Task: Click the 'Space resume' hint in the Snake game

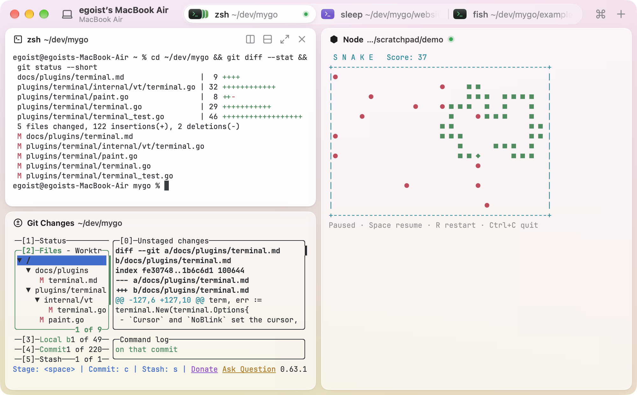Action: [396, 225]
